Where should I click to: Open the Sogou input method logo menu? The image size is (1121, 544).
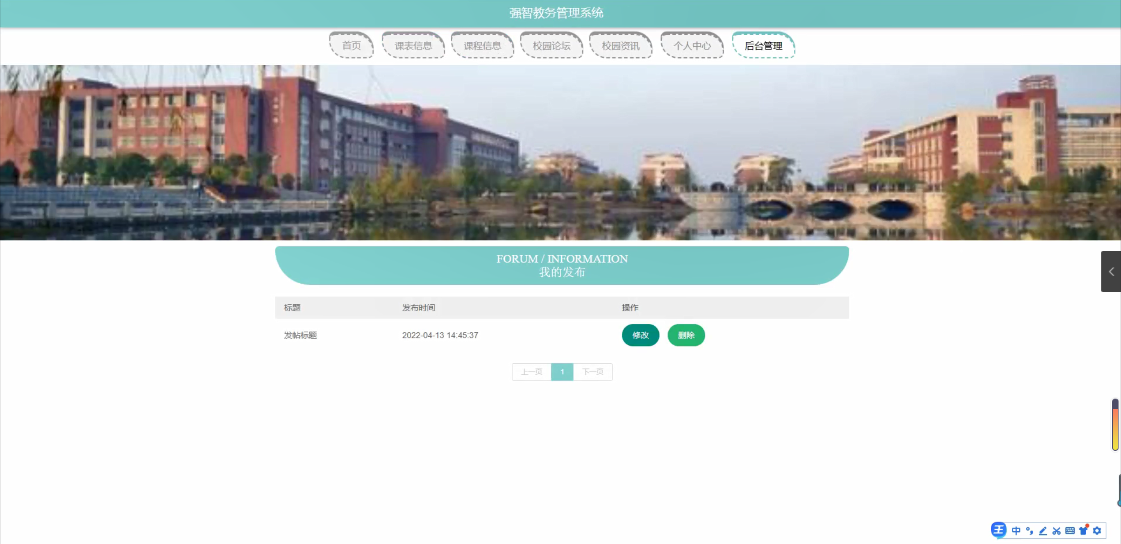coord(999,530)
